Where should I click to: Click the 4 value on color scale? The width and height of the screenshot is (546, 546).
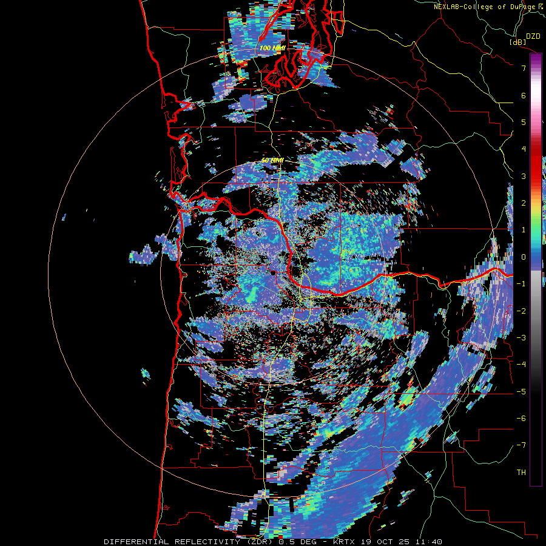point(524,149)
